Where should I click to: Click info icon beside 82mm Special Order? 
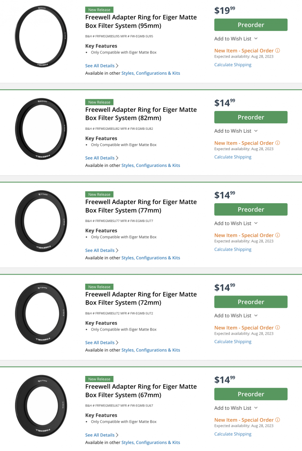pyautogui.click(x=278, y=143)
